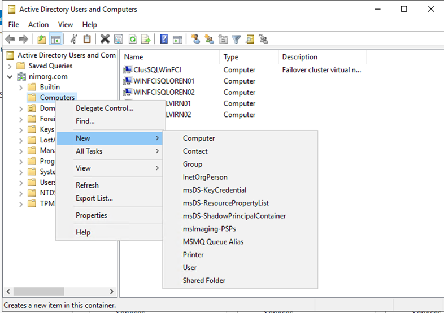Expand the Builtin container node

[21, 87]
